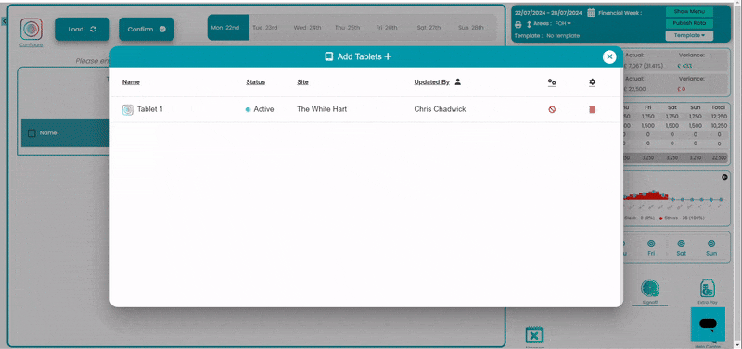742x349 pixels.
Task: Close the Add Tablets dialog
Action: 609,56
